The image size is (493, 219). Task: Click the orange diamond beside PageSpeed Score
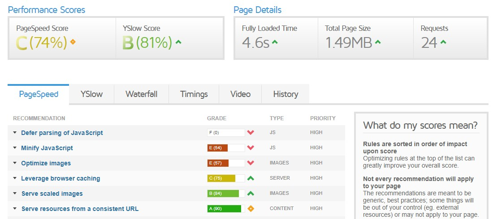(x=73, y=42)
